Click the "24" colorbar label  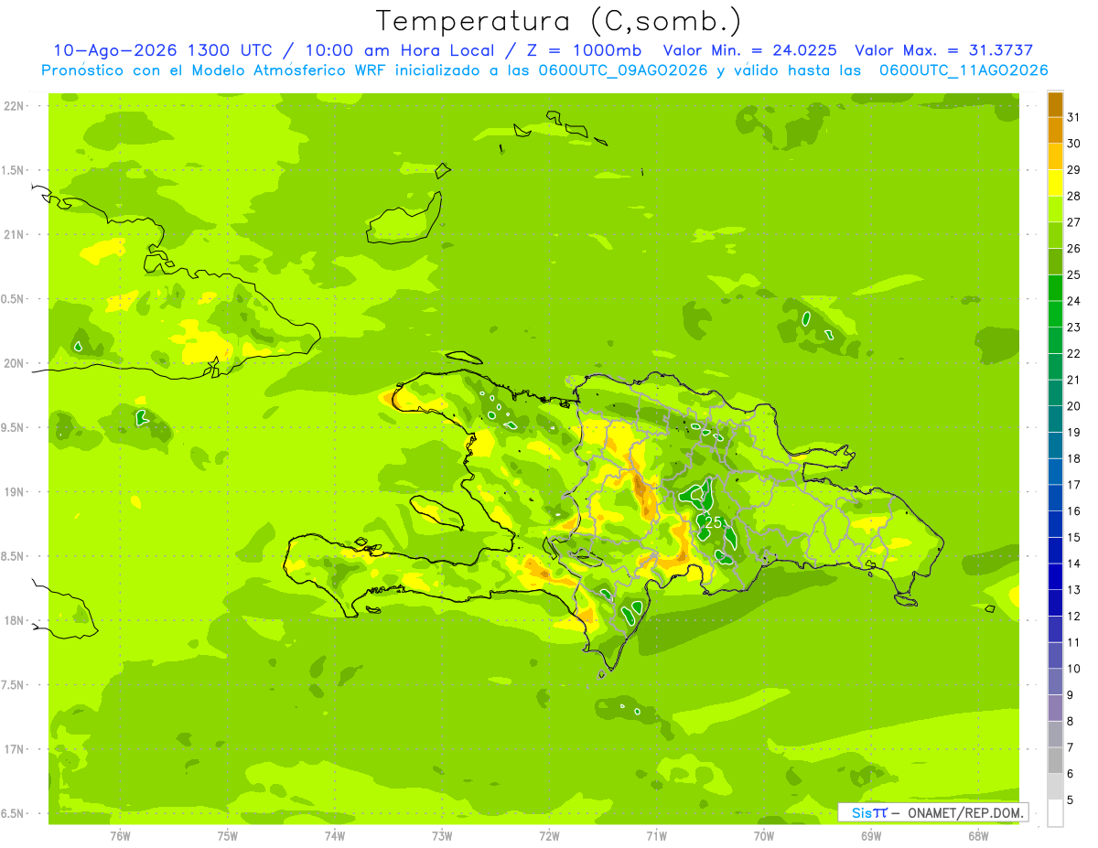[1074, 301]
